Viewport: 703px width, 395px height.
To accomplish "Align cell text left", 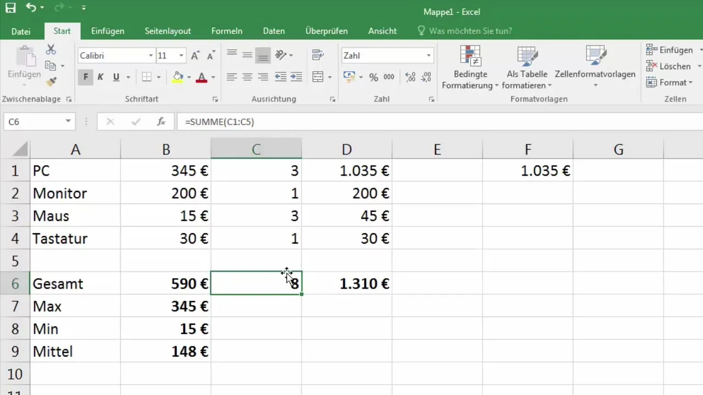I will [x=232, y=77].
